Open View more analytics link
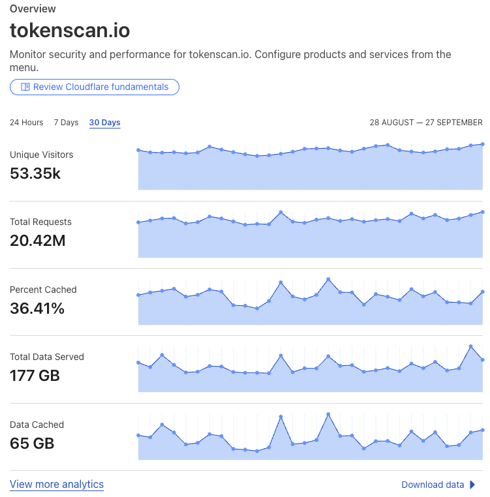The height and width of the screenshot is (497, 490). point(57,485)
